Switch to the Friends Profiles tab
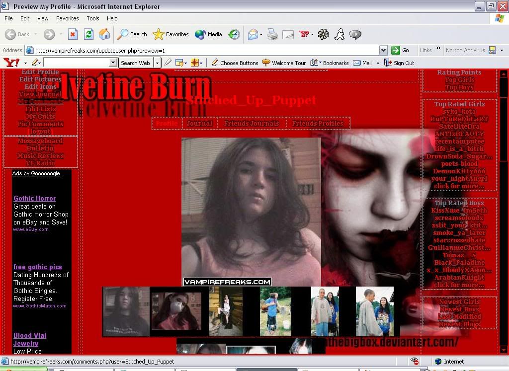This screenshot has width=509, height=371. coord(318,123)
